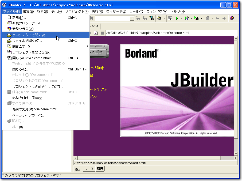Click the horizontal scrollbar right arrow
Screen dimensions: 242x181
231,158
